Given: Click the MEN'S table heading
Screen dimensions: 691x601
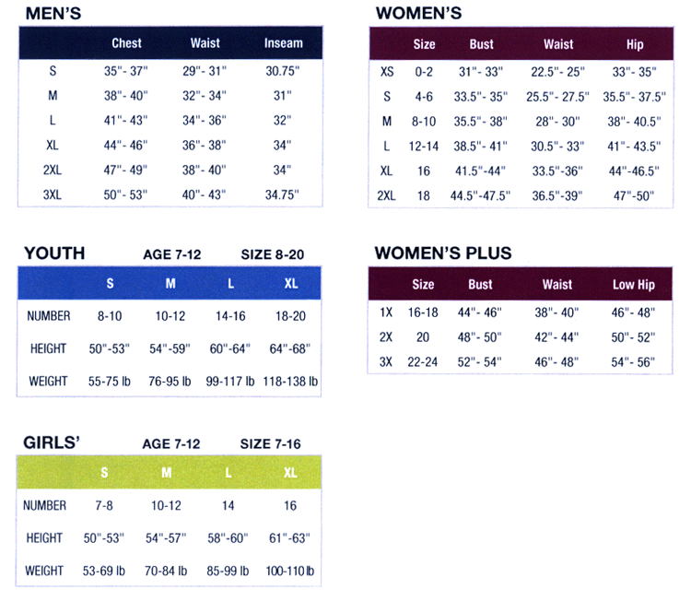Looking at the screenshot, I should pos(53,13).
